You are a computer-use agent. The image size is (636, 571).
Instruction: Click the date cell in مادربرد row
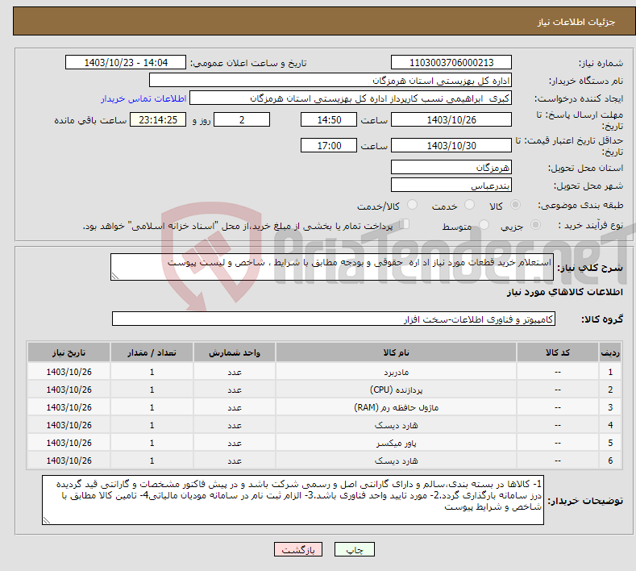69,372
